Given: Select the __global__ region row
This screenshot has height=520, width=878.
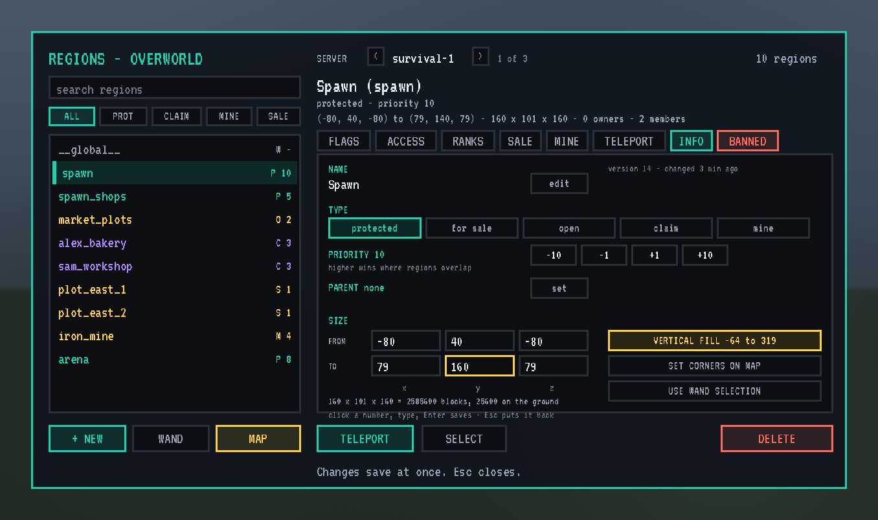Looking at the screenshot, I should 175,150.
